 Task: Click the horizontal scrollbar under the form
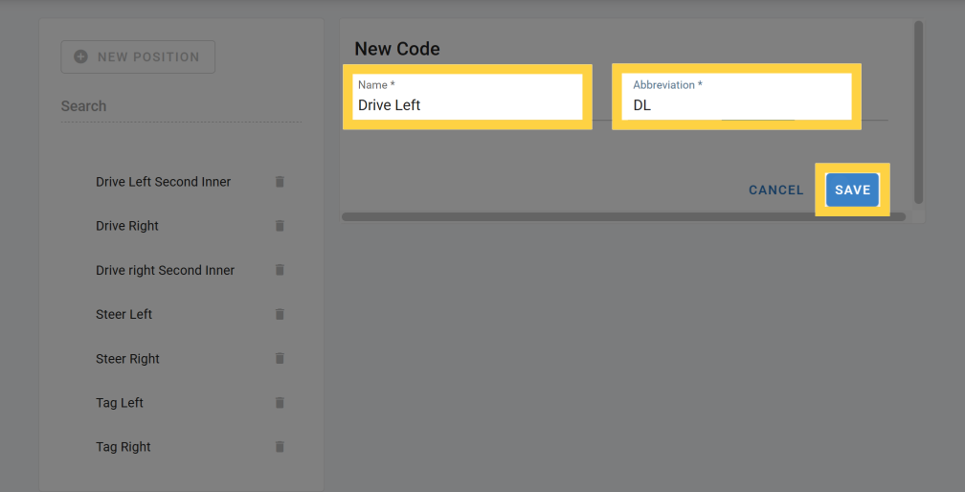pos(622,217)
